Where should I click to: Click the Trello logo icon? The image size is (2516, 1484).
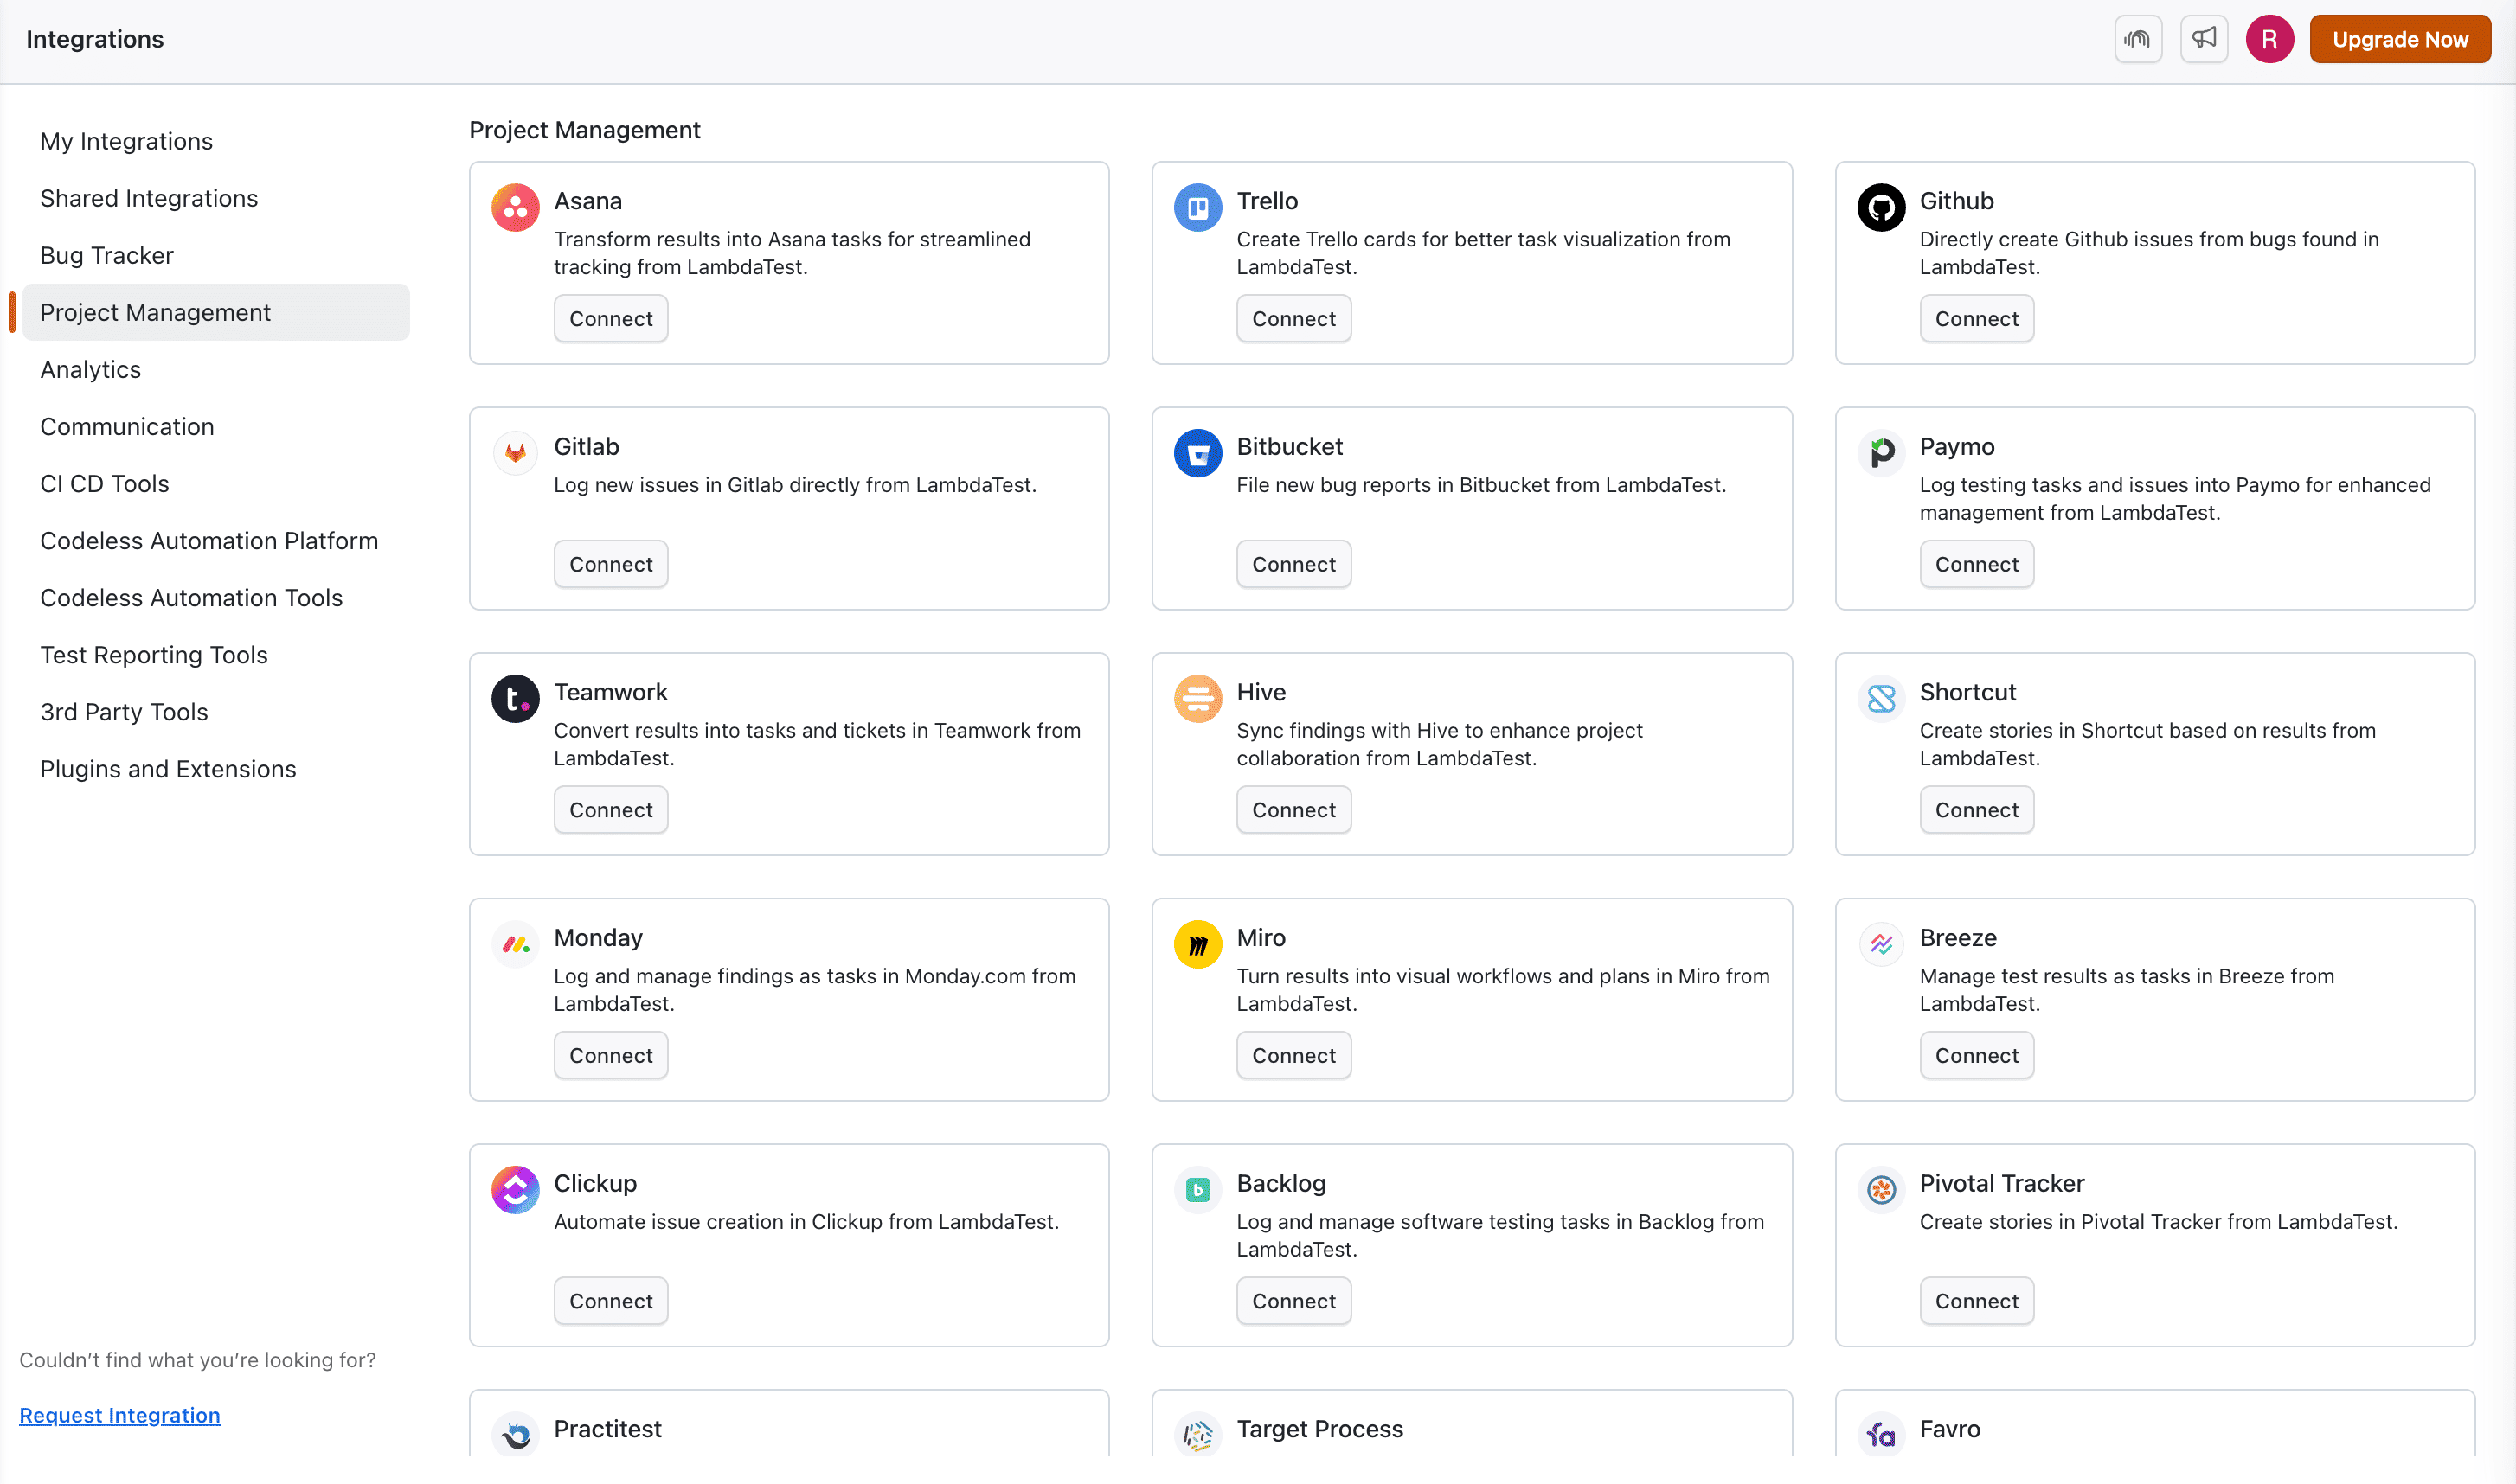point(1197,207)
